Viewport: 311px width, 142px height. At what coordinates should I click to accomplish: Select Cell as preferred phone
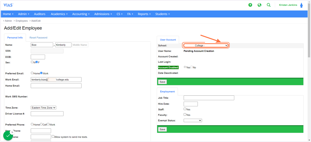pyautogui.click(x=41, y=124)
